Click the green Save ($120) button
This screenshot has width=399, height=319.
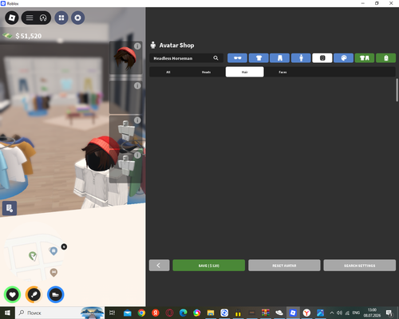pyautogui.click(x=209, y=266)
